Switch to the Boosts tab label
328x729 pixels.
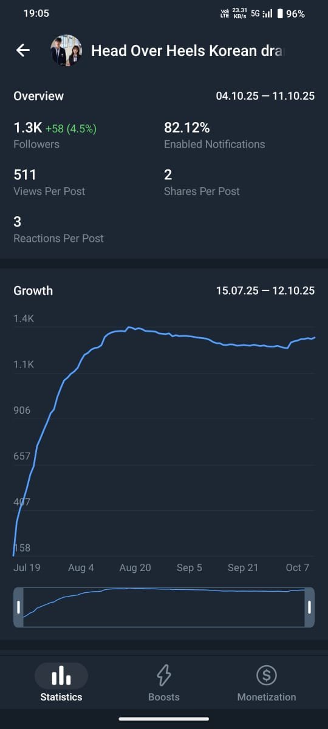pos(164,697)
